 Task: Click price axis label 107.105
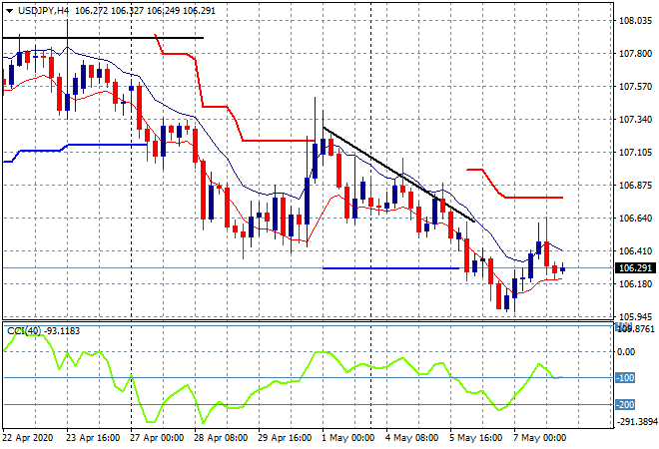coord(635,153)
